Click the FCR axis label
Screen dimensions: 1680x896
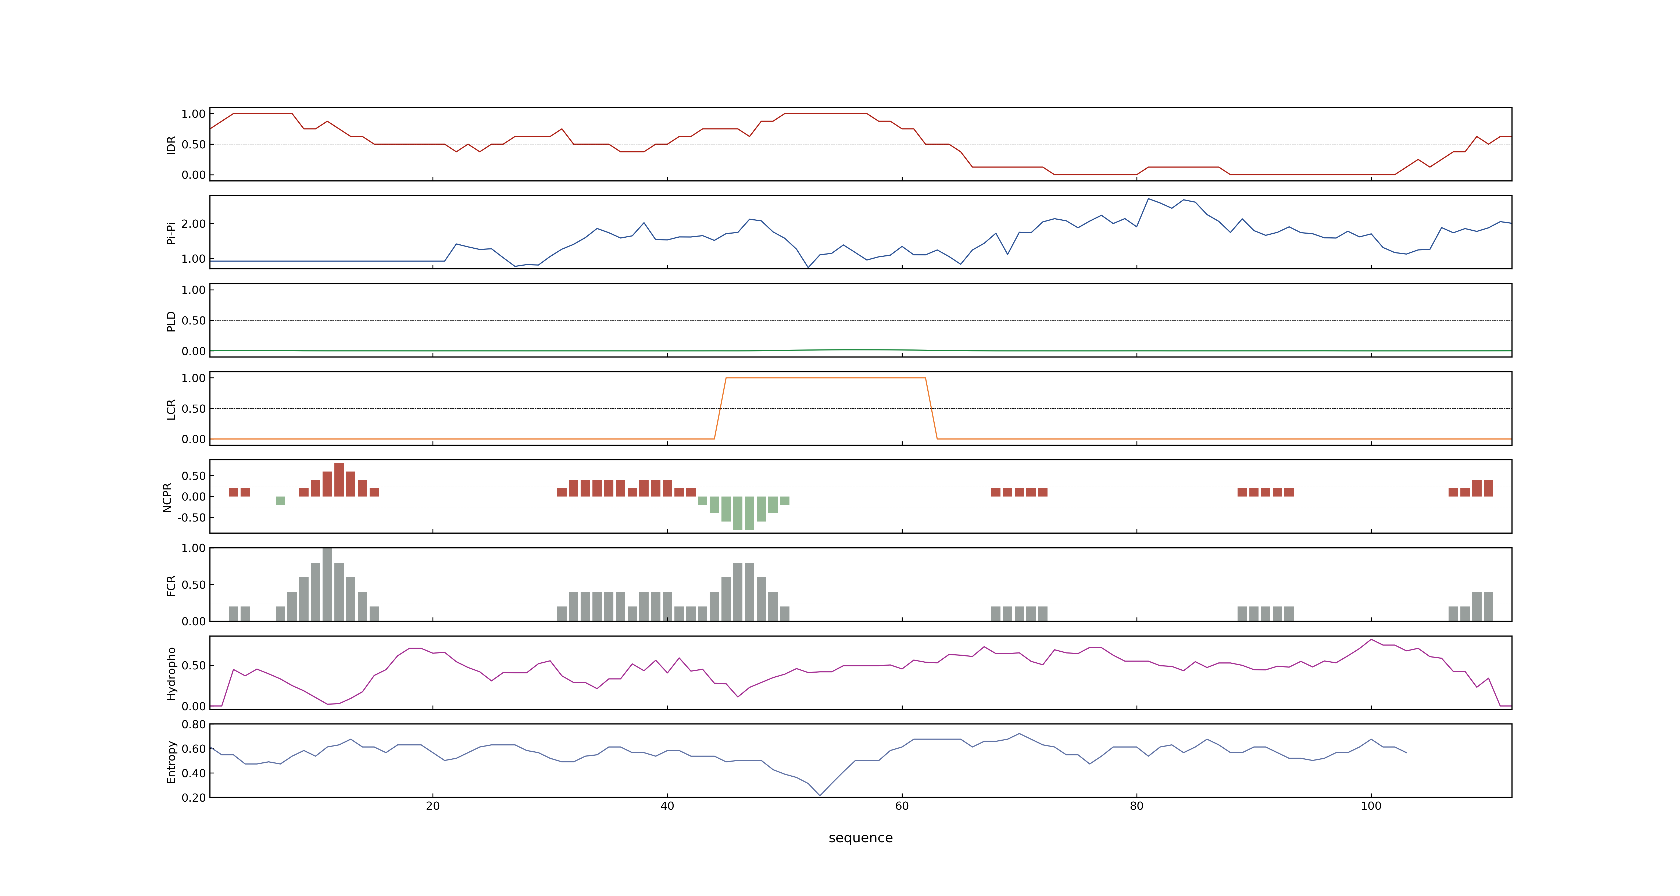171,585
